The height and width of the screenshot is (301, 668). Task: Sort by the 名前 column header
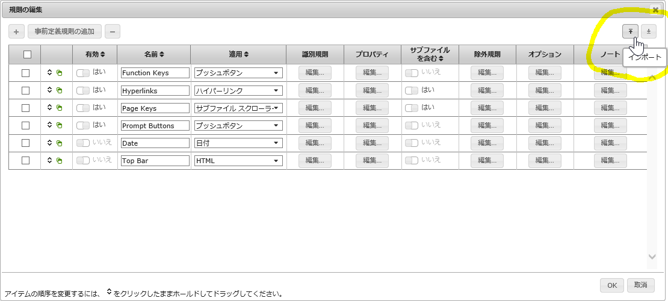tap(154, 54)
